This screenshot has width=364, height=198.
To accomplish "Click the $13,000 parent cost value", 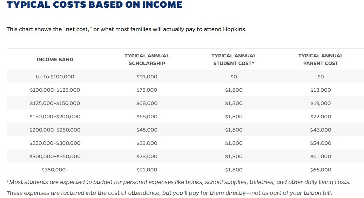I will (x=321, y=90).
